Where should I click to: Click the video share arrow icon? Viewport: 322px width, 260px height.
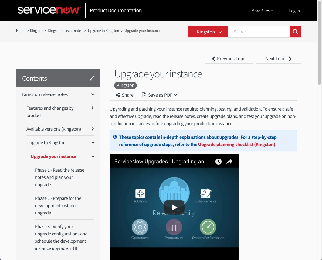(229, 162)
